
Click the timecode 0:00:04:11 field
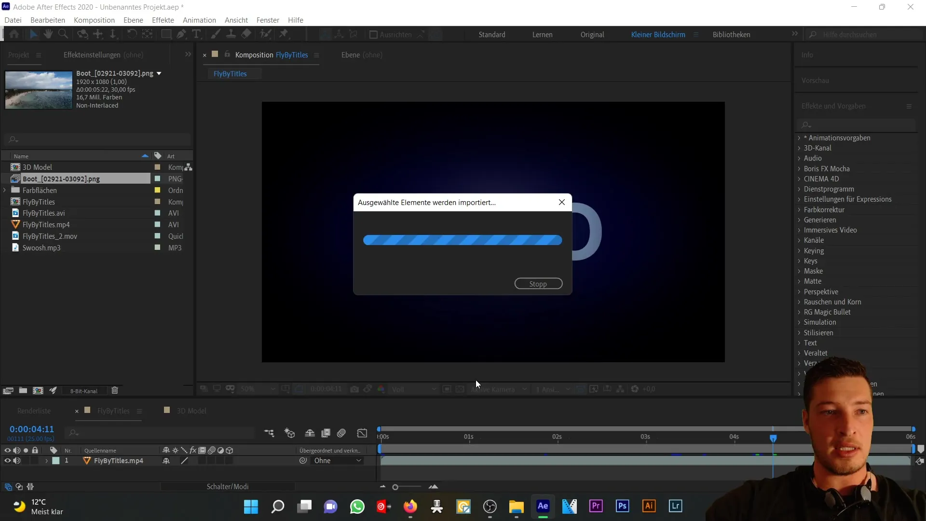point(32,429)
